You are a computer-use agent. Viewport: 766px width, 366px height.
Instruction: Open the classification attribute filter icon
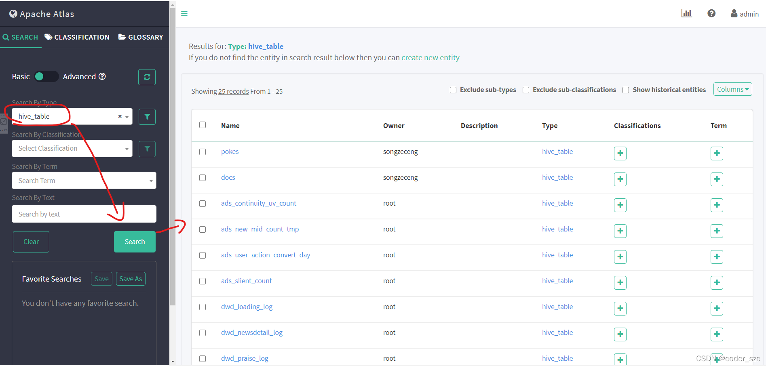pyautogui.click(x=147, y=149)
